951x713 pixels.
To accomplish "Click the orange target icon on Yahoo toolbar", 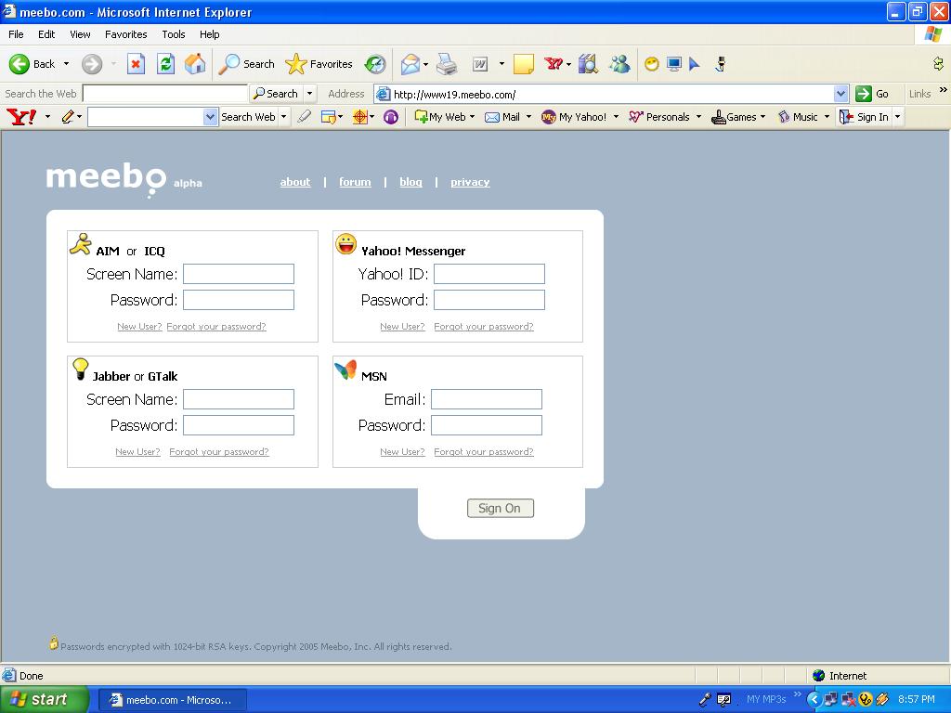I will click(360, 116).
